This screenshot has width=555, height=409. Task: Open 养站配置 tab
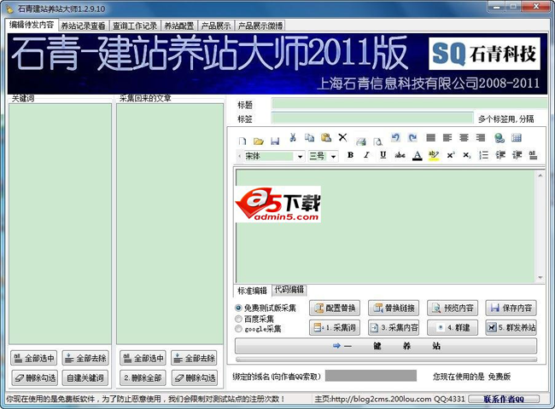179,26
